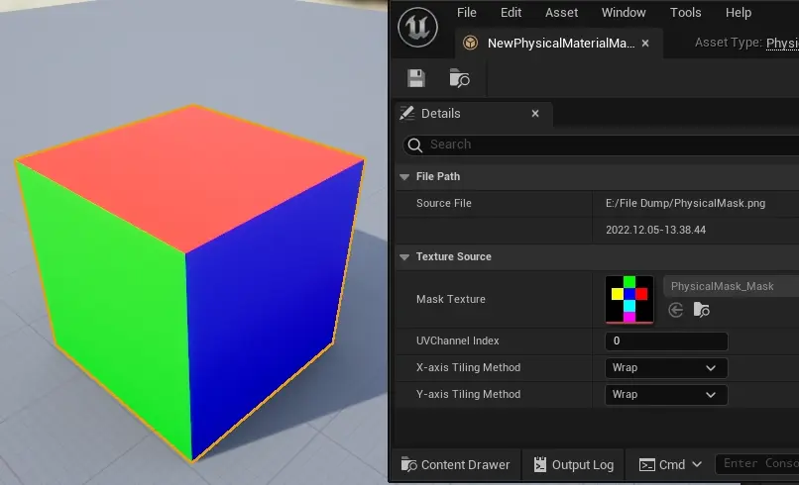Click the Cmd console icon

click(x=647, y=465)
